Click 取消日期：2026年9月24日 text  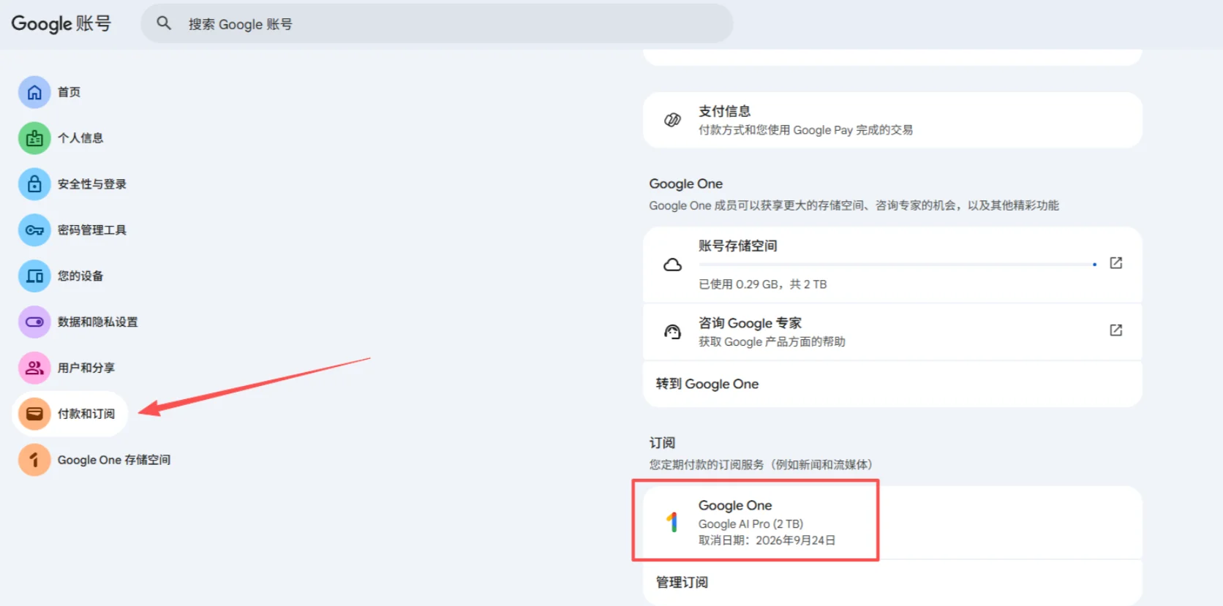[x=767, y=540]
